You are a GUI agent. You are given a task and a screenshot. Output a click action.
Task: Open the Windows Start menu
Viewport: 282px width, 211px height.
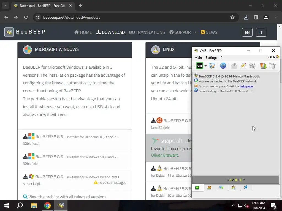7,206
